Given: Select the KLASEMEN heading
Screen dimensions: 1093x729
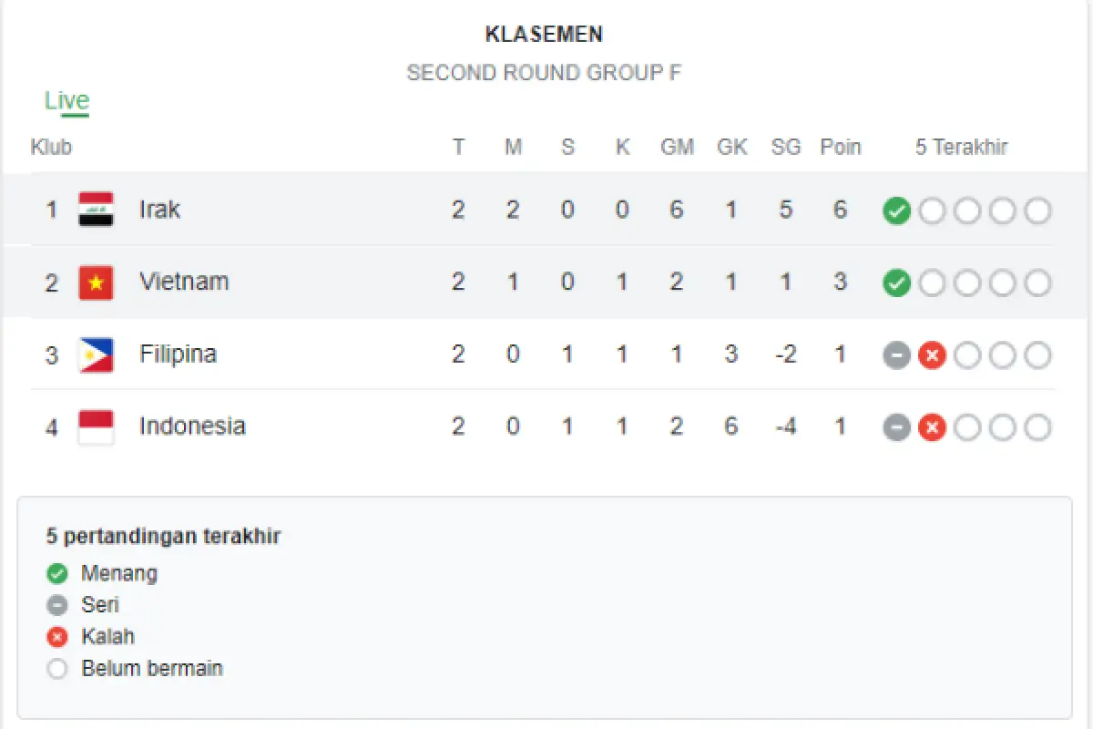Looking at the screenshot, I should tap(544, 35).
